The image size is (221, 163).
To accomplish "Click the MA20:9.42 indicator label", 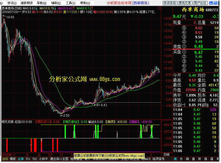I will coord(66,8).
